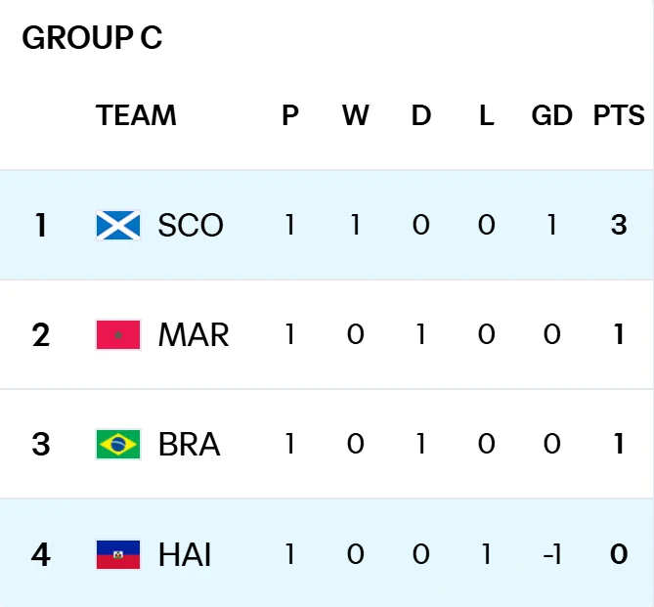Screen dimensions: 654x607
Task: Click the L column header
Action: pyautogui.click(x=487, y=115)
